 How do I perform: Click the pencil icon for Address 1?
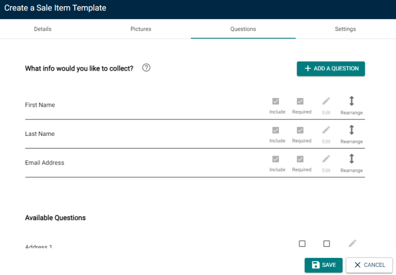pos(353,244)
